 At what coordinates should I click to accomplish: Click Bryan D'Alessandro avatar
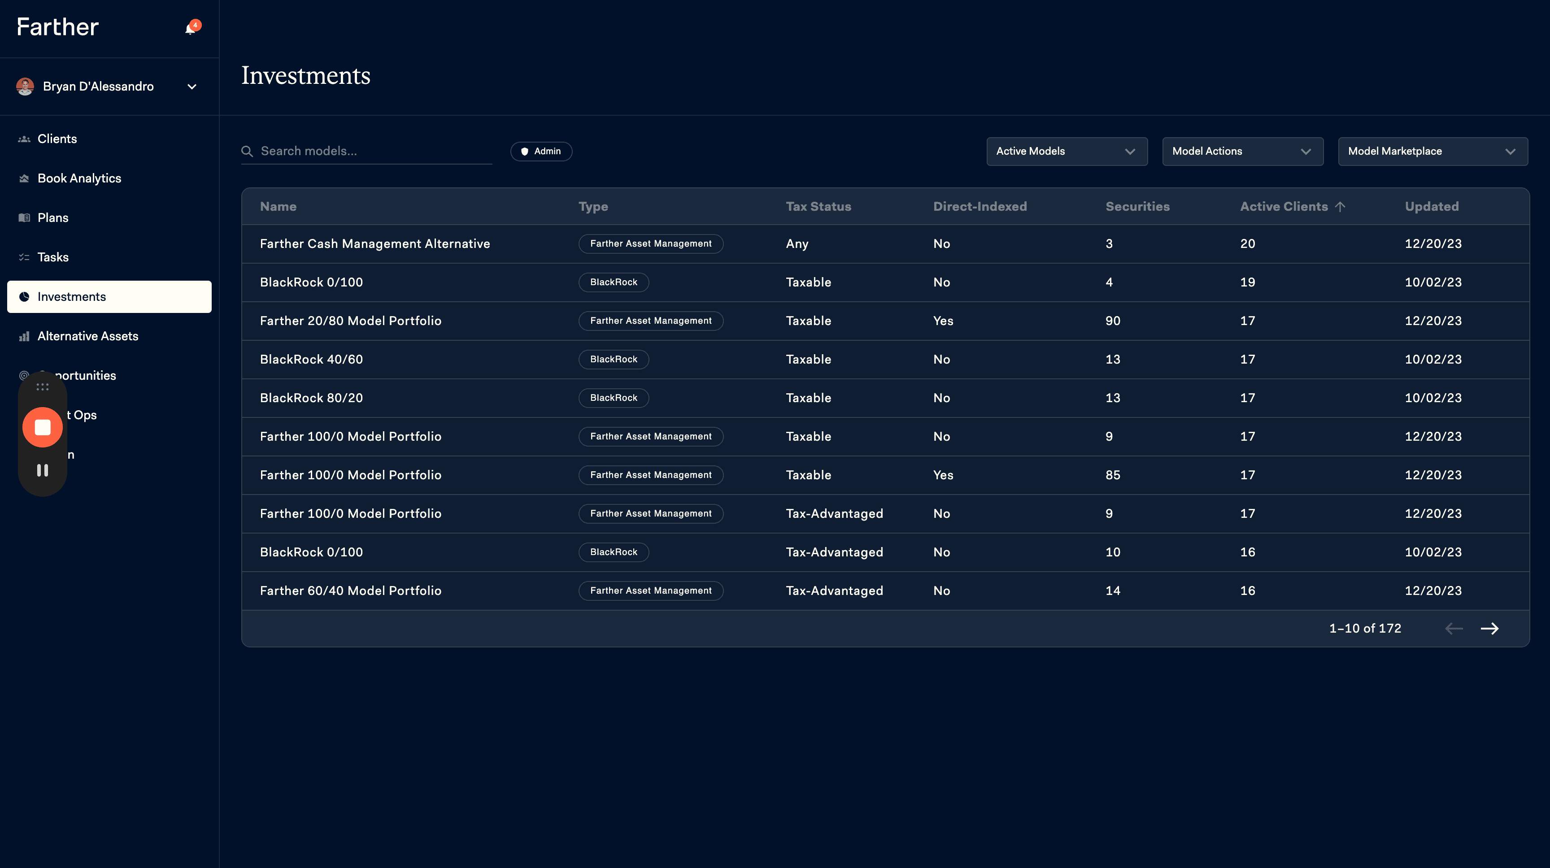pos(25,87)
